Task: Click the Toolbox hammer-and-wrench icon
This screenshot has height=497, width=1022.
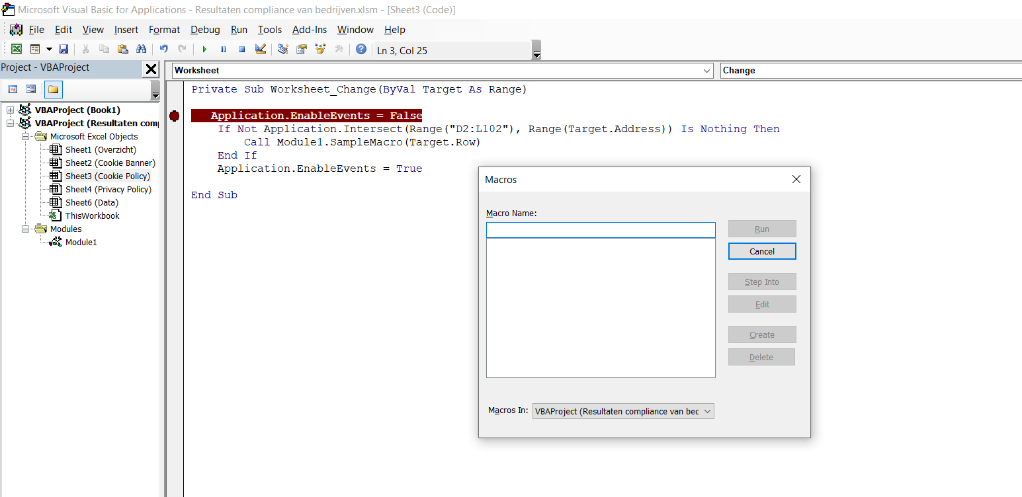Action: click(x=339, y=50)
